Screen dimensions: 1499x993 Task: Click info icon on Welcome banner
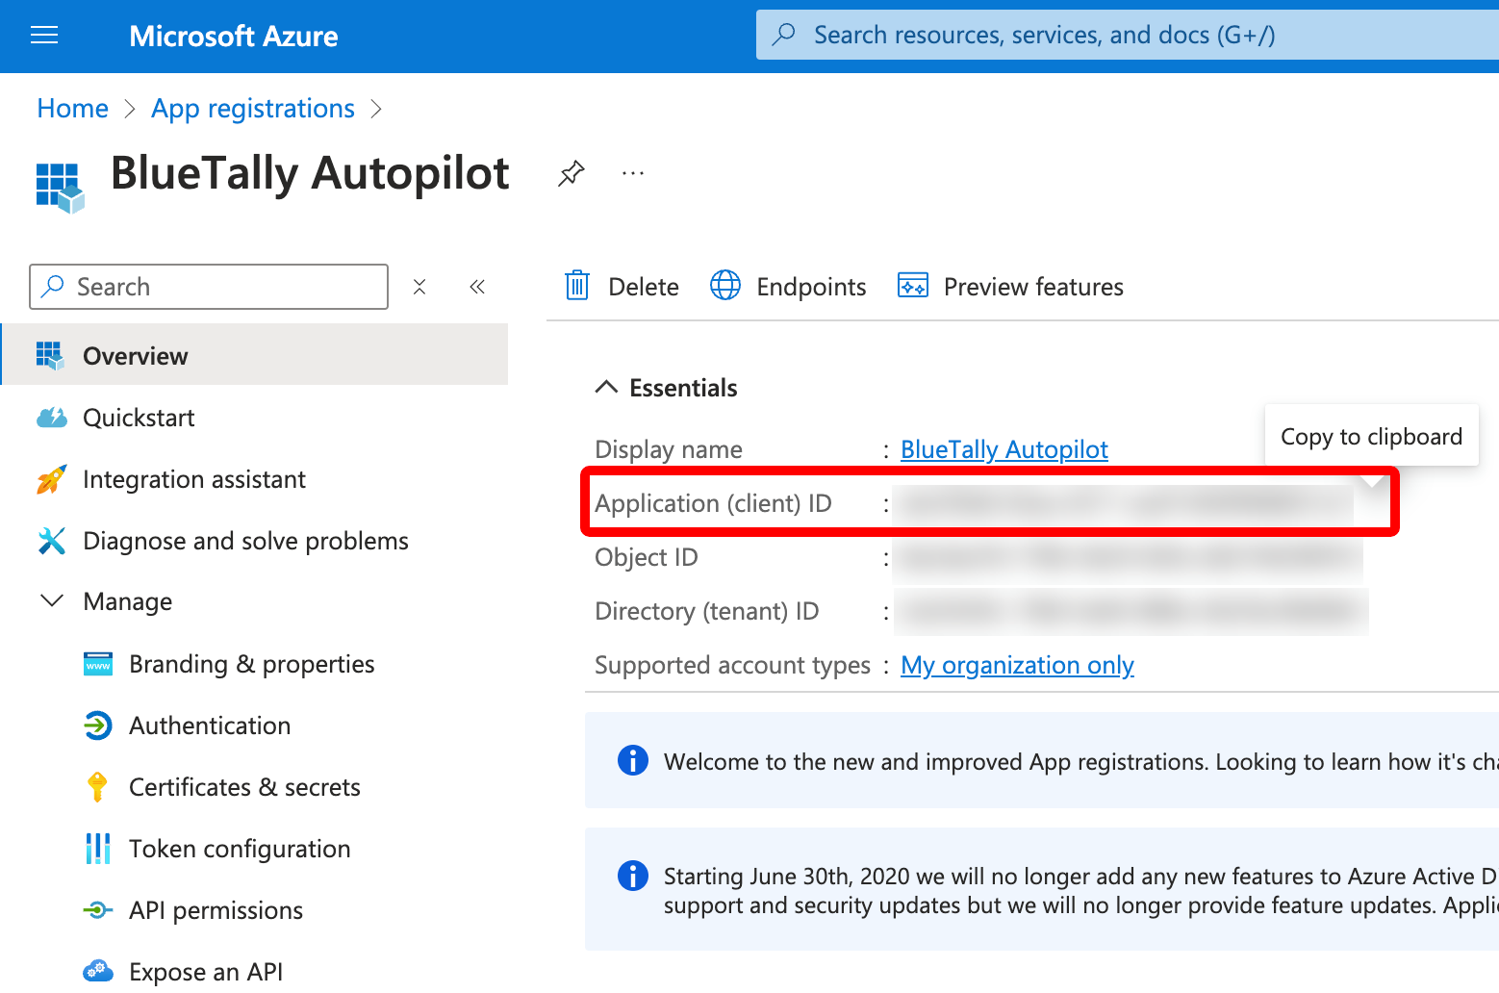point(632,760)
